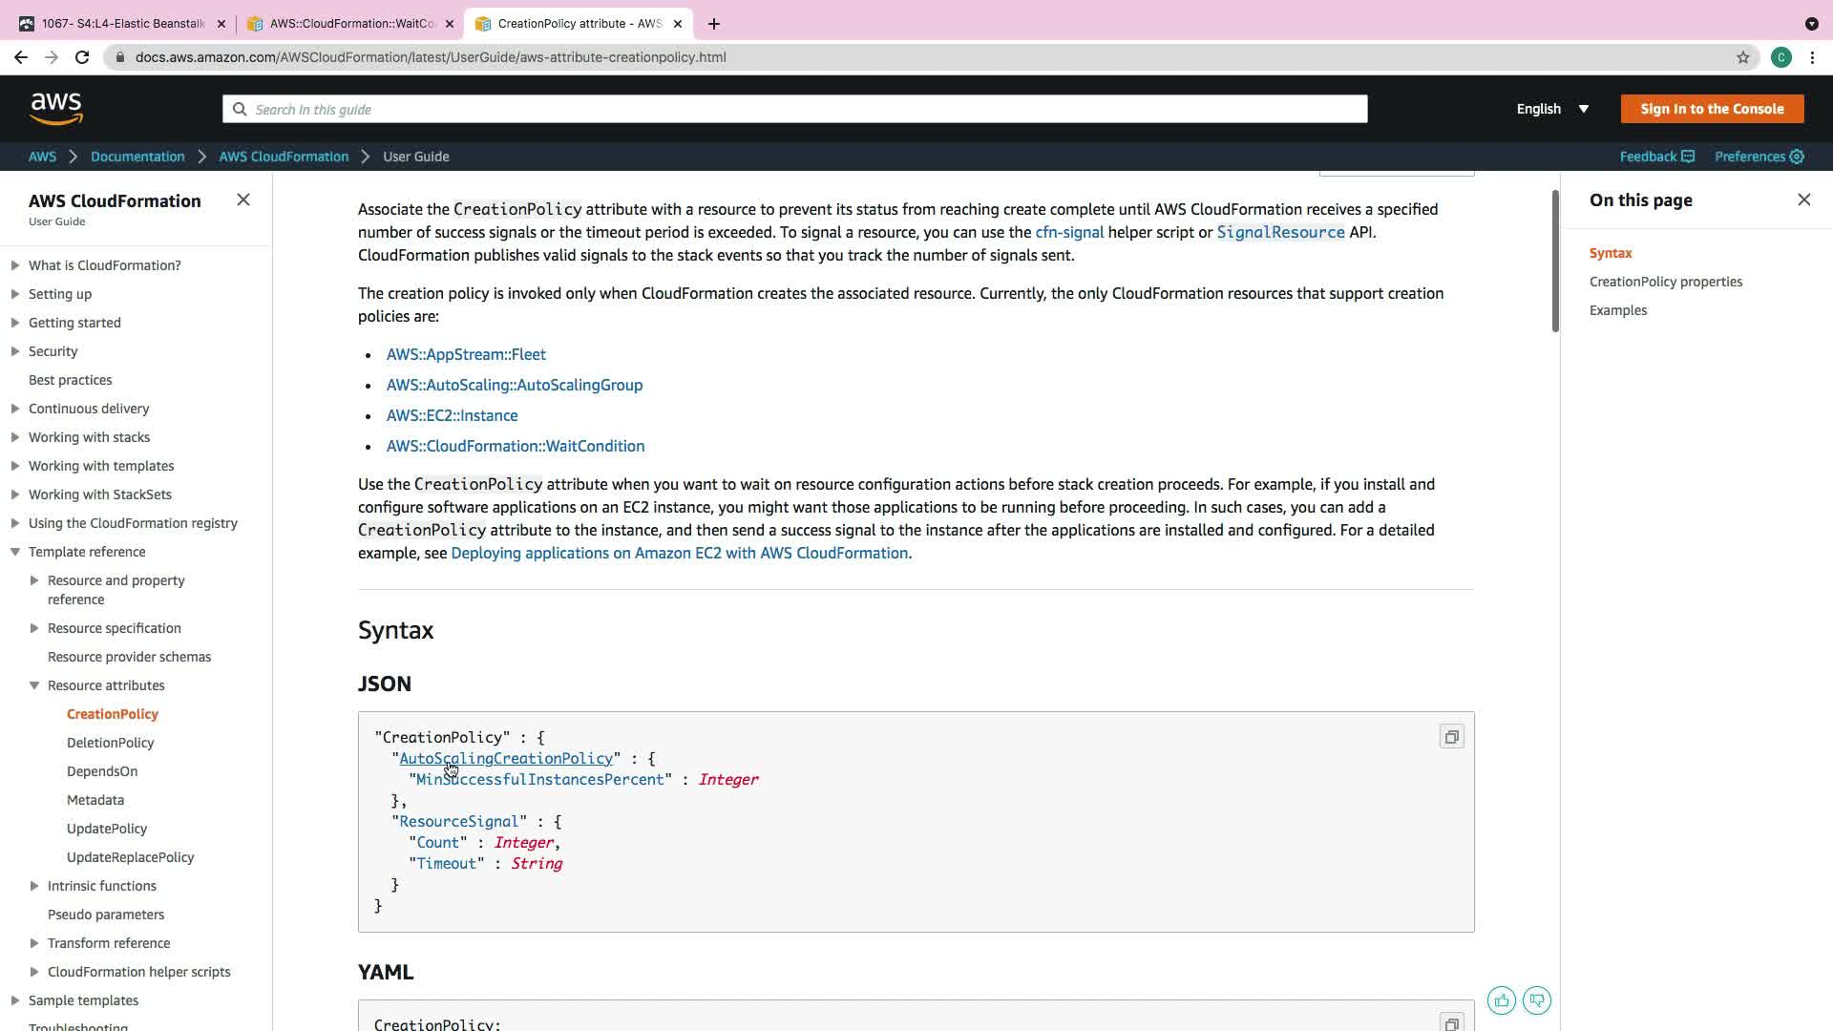Switch to the AWS::CloudFormation::WaitCondition tab
This screenshot has height=1031, width=1833.
click(351, 23)
